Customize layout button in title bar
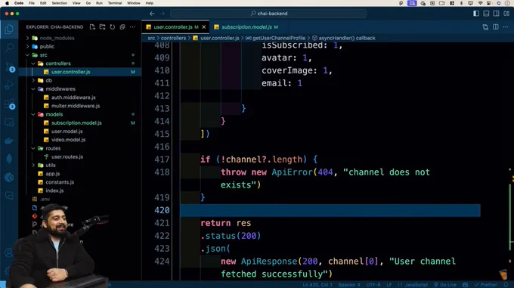Image resolution: width=514 pixels, height=288 pixels. tap(506, 14)
